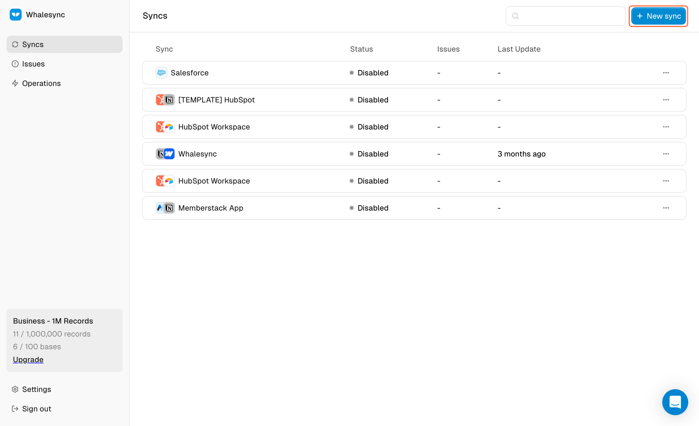This screenshot has height=426, width=699.
Task: Click the "3 months ago" last update value
Action: pos(521,154)
